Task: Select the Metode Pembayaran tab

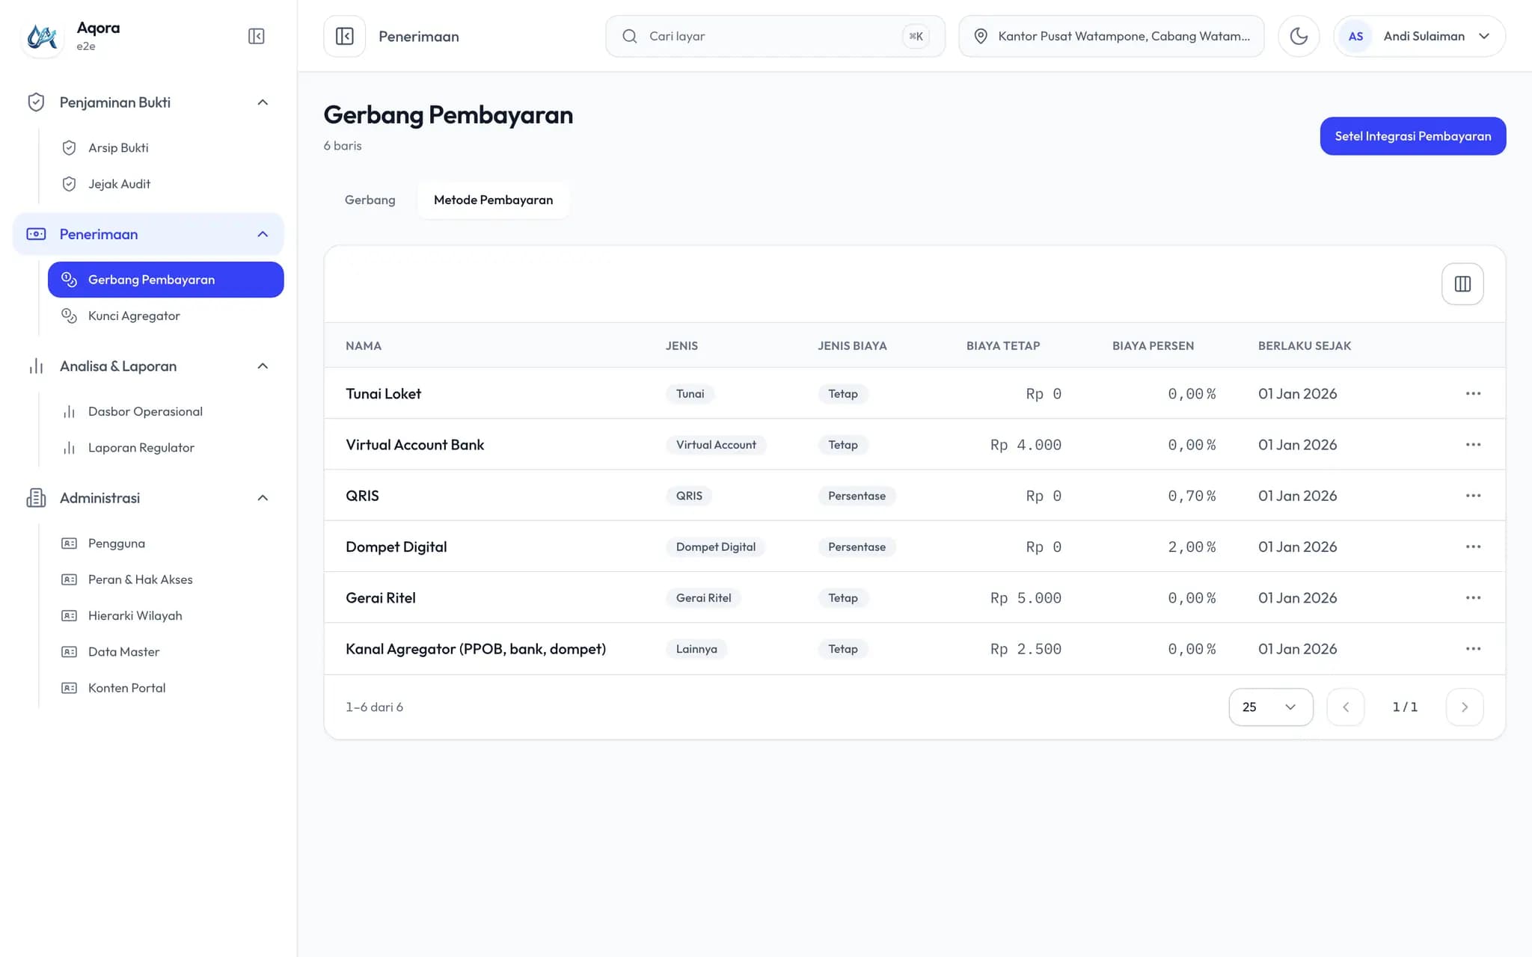Action: [494, 200]
